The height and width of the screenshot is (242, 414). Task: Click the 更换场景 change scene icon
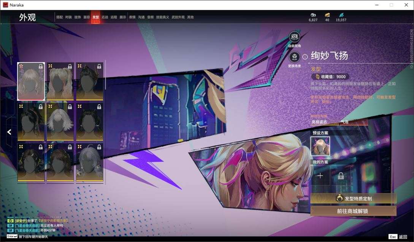click(294, 57)
